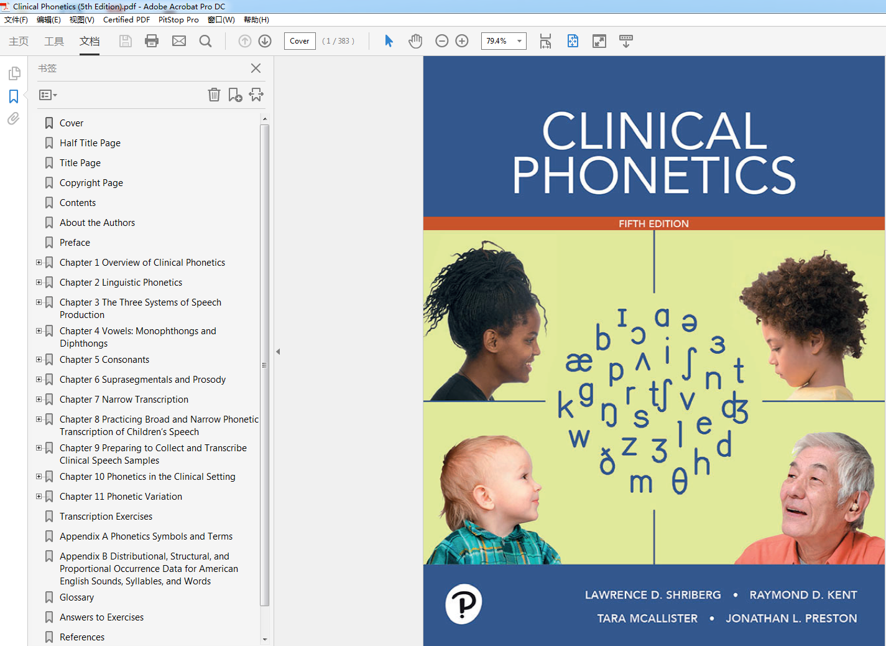The height and width of the screenshot is (646, 886).
Task: Activate the Hand pan tool
Action: 415,41
